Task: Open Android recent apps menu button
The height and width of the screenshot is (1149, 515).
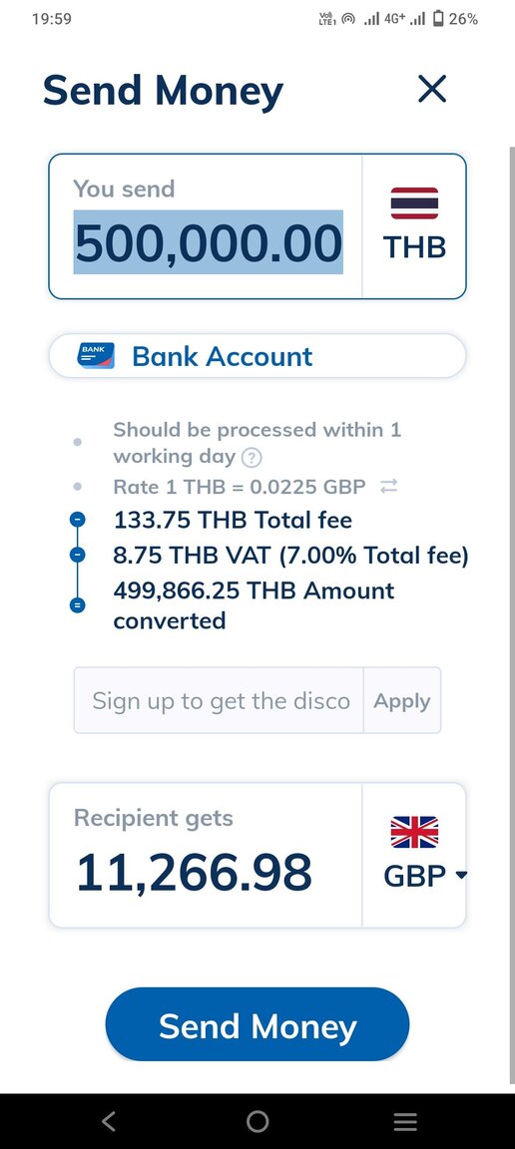Action: (405, 1121)
